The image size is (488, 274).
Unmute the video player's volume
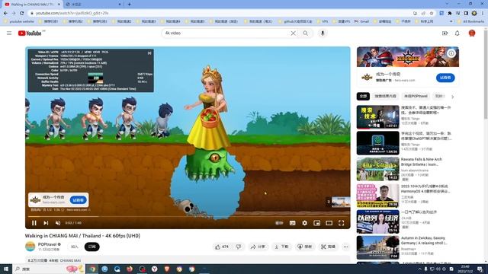(x=58, y=223)
